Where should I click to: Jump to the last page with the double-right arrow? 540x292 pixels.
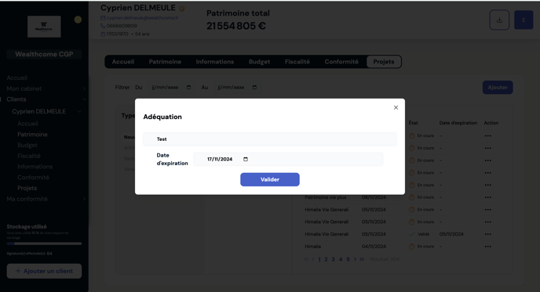coord(362,259)
